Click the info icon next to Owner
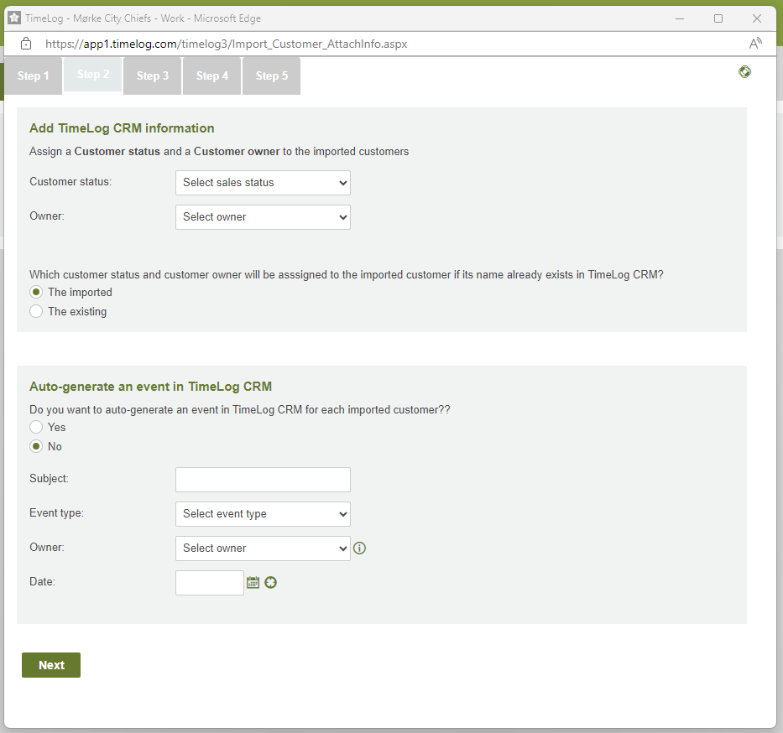Viewport: 783px width, 733px height. [x=360, y=548]
